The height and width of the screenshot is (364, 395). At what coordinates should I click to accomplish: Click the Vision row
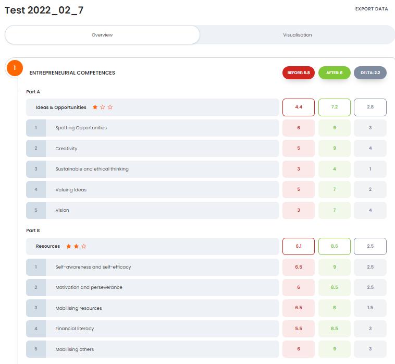152,210
